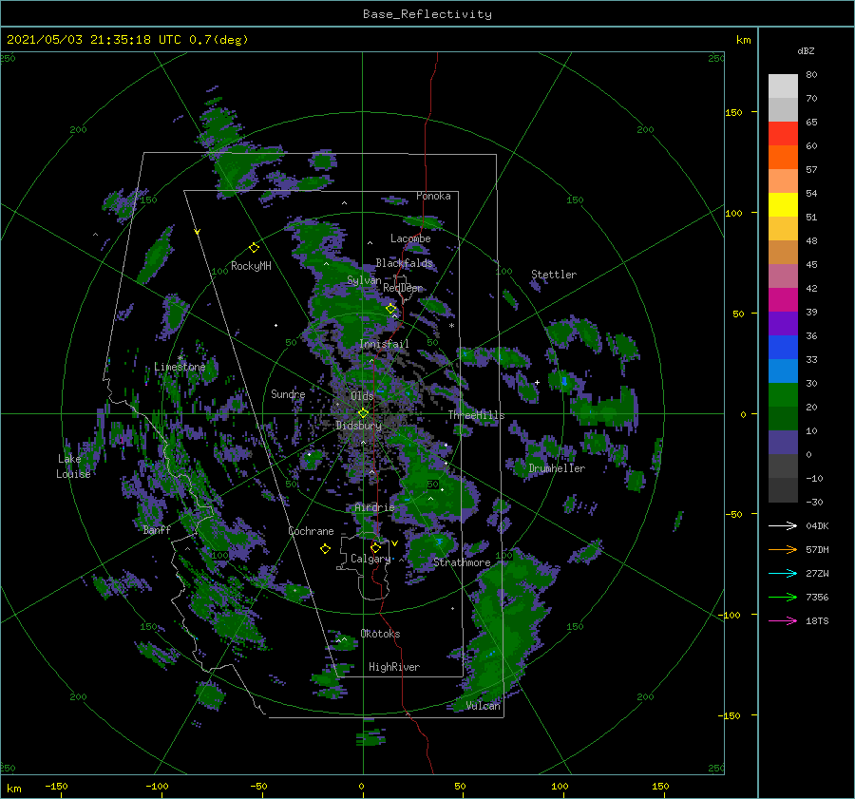Select the bright green 20-30 dBZ band
Viewport: 855px width, 799px height.
coord(783,395)
